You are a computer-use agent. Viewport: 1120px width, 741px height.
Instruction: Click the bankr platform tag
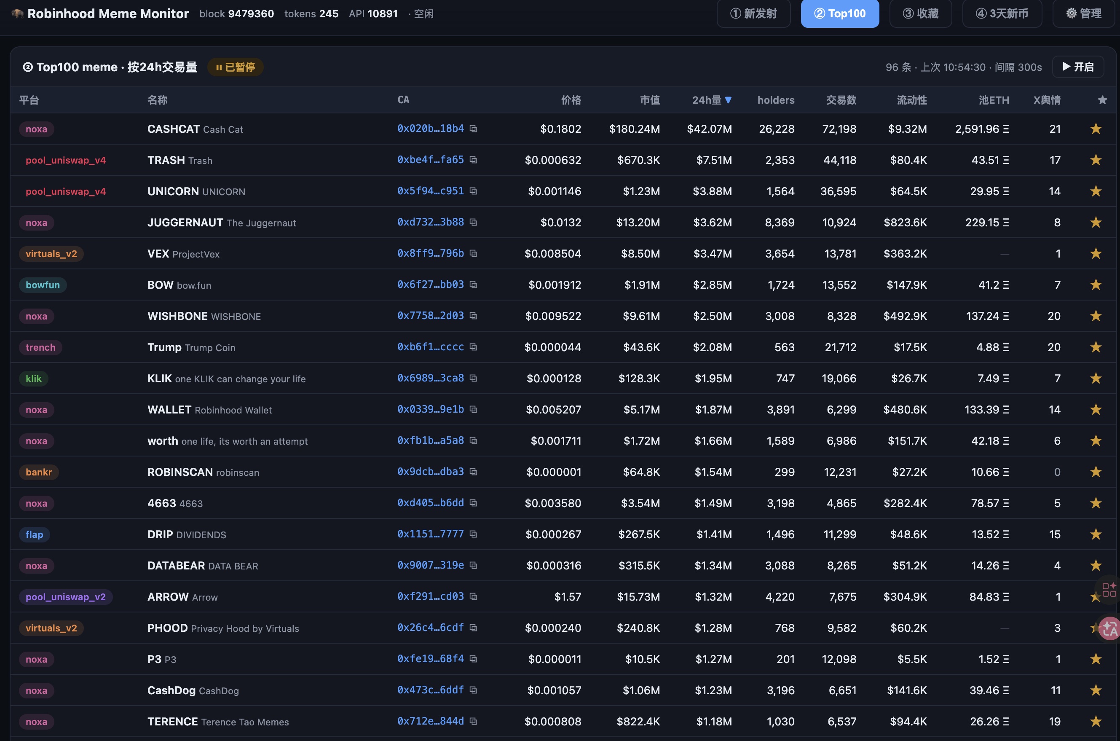tap(39, 472)
